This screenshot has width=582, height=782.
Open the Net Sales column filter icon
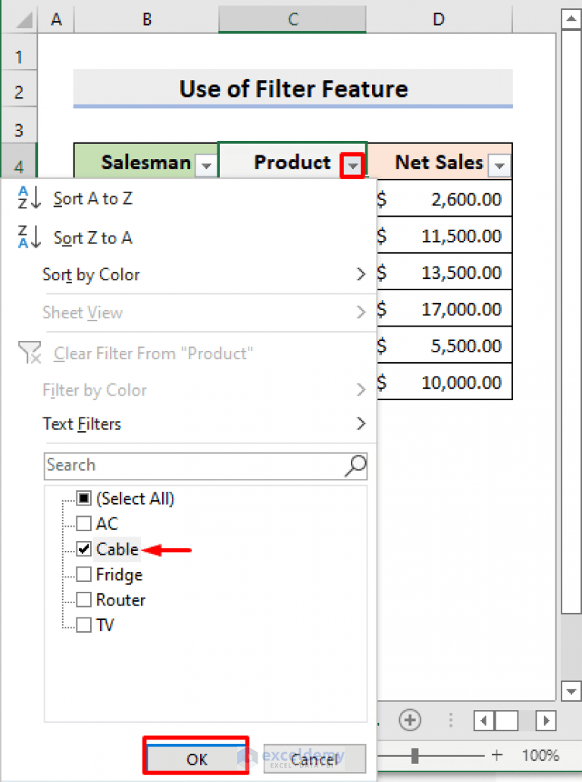499,164
